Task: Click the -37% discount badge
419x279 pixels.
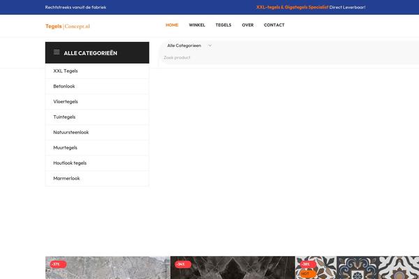Action: coord(58,264)
